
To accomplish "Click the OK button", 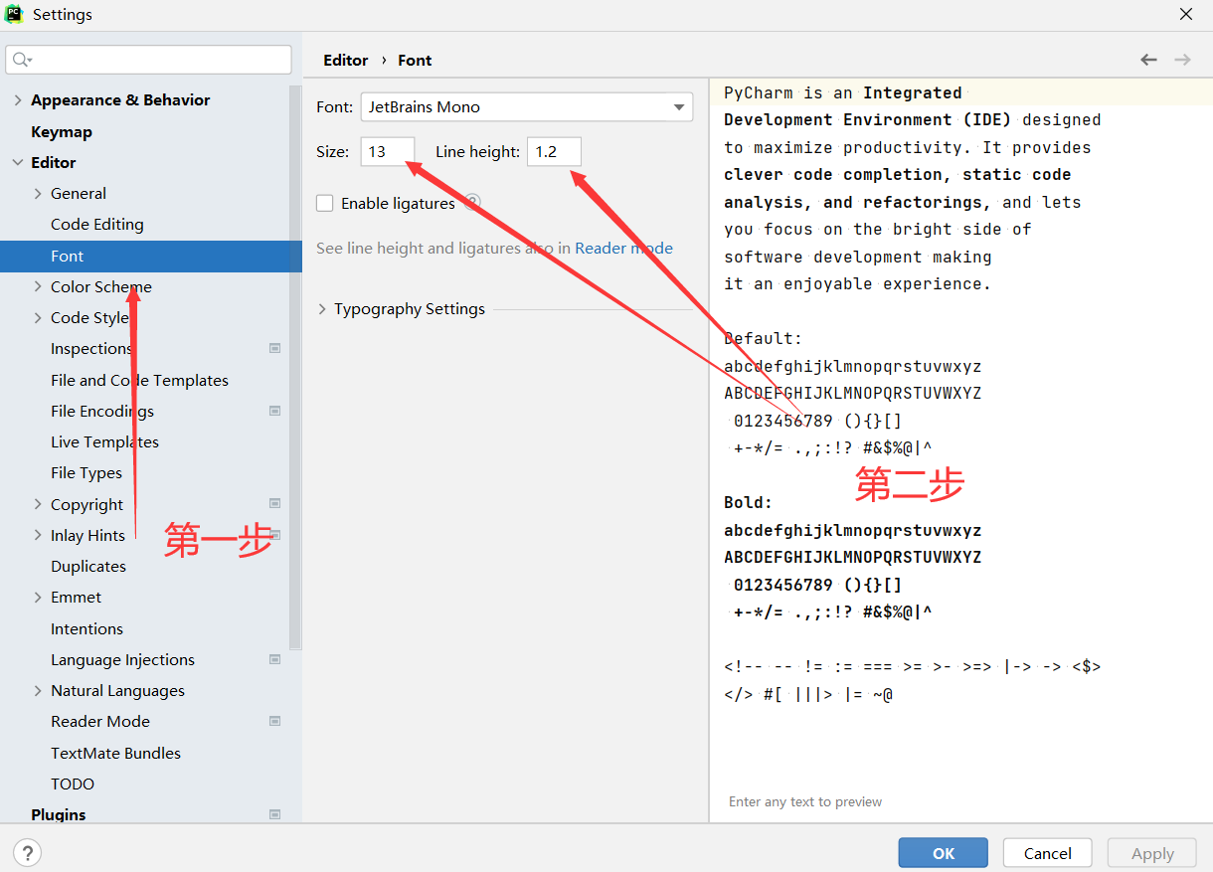I will [x=943, y=853].
